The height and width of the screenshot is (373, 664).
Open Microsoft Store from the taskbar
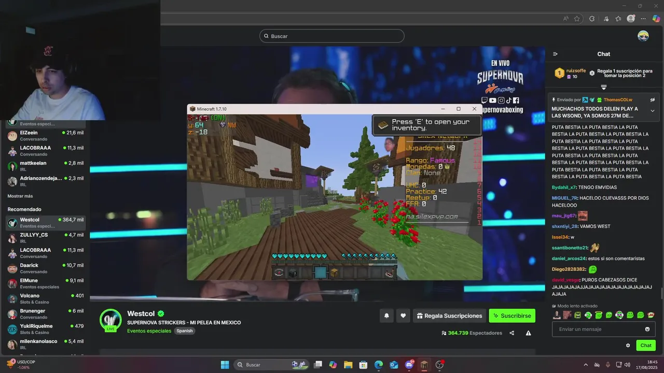tap(364, 365)
